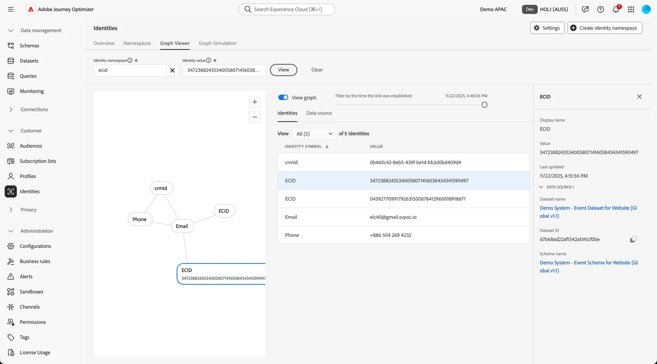Select the Email node in graph
657x364 pixels.
coord(182,226)
